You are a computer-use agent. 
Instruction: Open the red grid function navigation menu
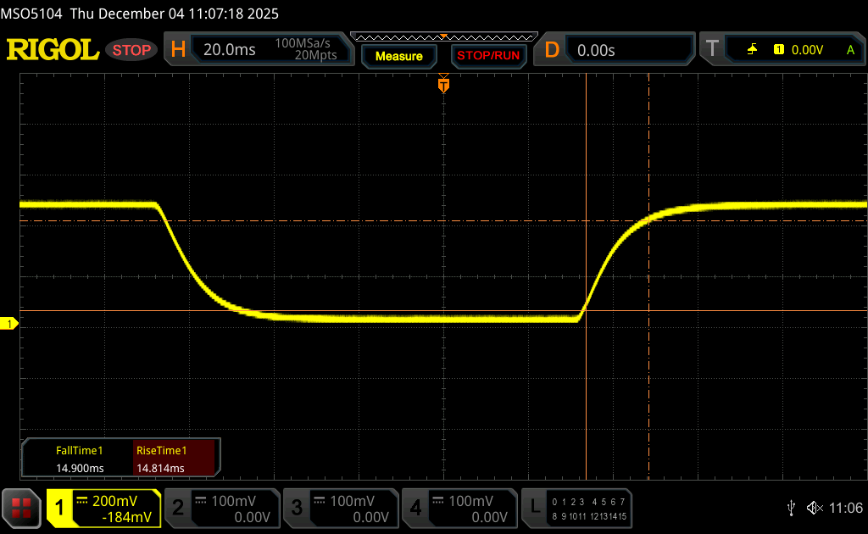(x=21, y=508)
